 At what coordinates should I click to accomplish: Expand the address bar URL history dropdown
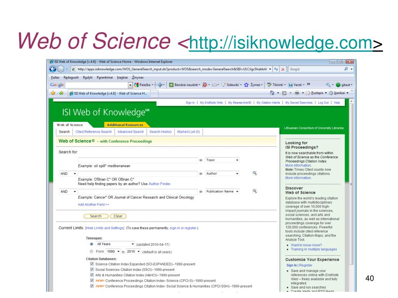(x=270, y=69)
